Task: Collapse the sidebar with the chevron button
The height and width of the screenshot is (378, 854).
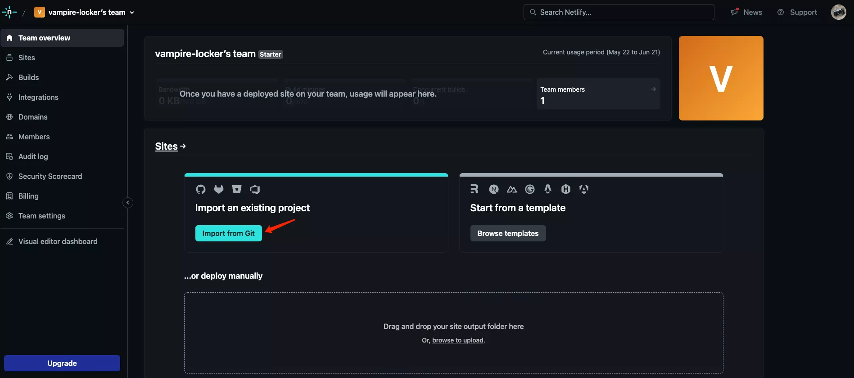Action: [x=128, y=203]
